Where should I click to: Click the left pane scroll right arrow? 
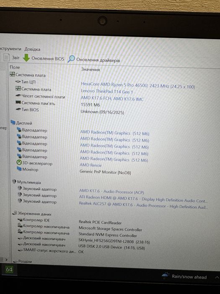coord(6,260)
